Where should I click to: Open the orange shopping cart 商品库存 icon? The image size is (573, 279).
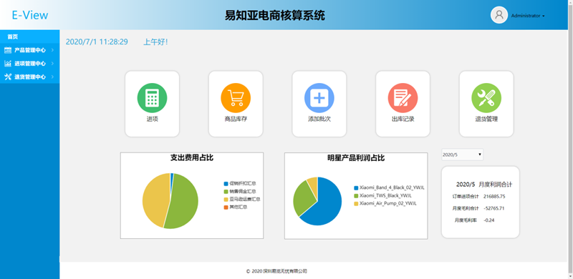click(x=236, y=98)
